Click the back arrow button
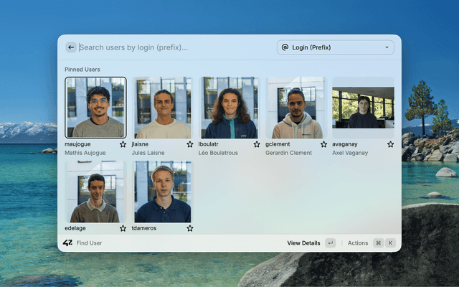 (71, 47)
